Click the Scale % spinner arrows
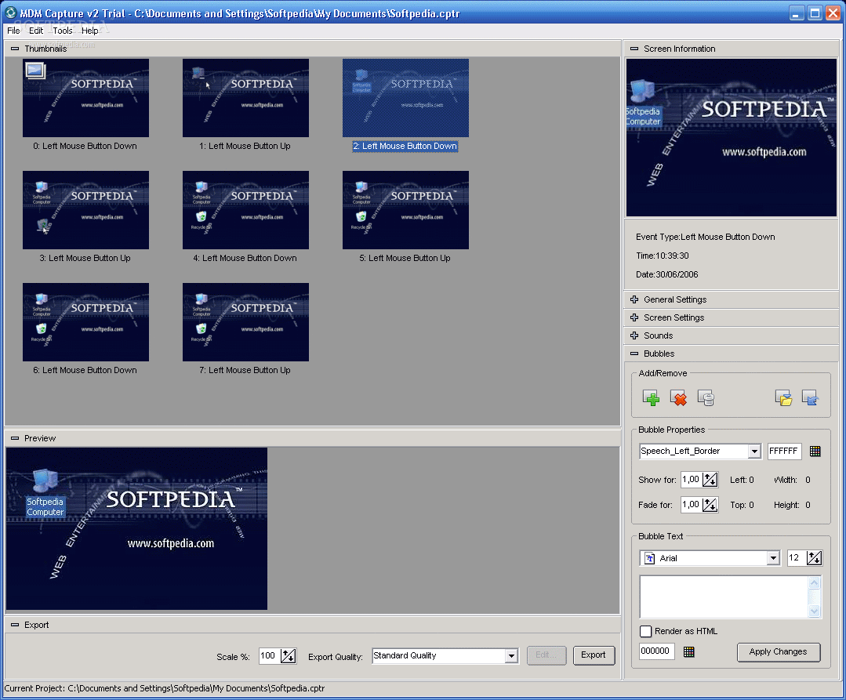This screenshot has width=846, height=700. 289,656
